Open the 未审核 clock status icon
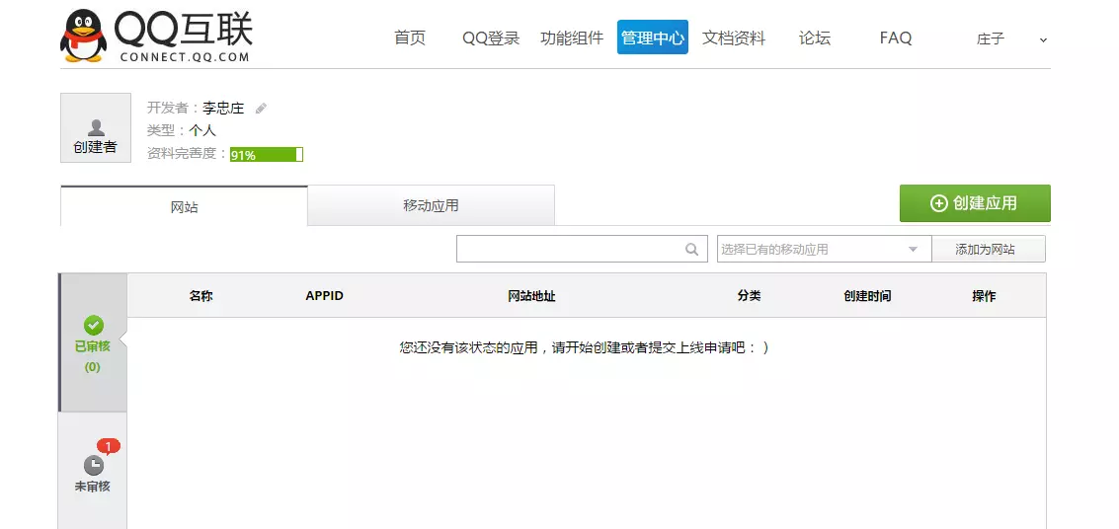Screen dimensions: 1119x529 pyautogui.click(x=94, y=466)
